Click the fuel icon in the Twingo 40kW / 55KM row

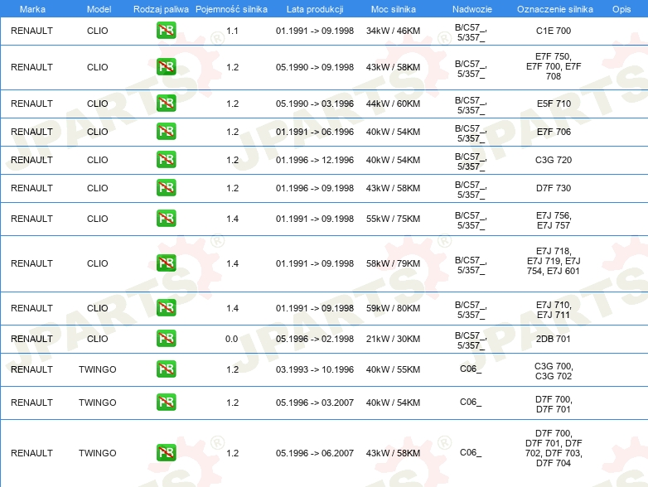[x=166, y=369]
